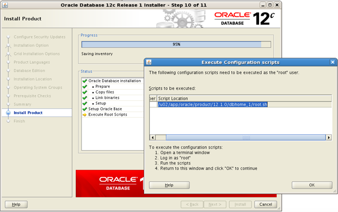Click Cancel in the installer window
The image size is (338, 212).
point(265,204)
